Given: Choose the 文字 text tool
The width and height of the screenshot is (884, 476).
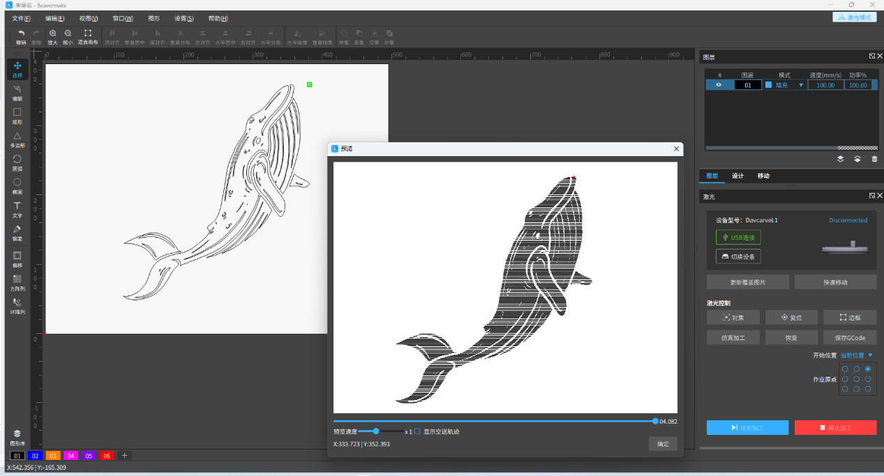Looking at the screenshot, I should point(17,209).
